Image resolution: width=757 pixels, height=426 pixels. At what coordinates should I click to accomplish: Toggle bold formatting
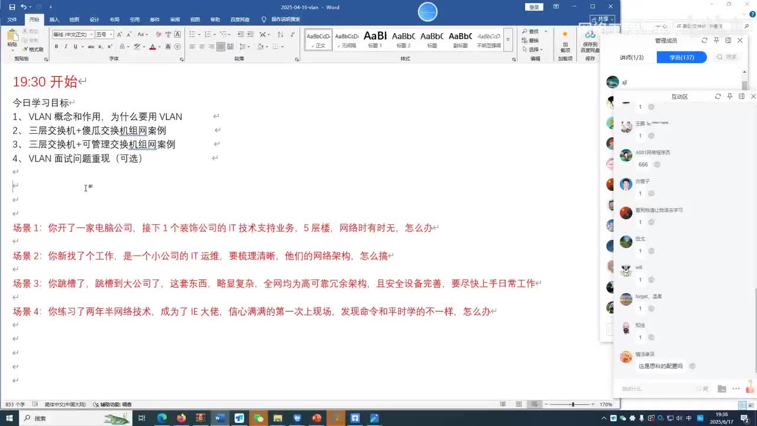56,47
